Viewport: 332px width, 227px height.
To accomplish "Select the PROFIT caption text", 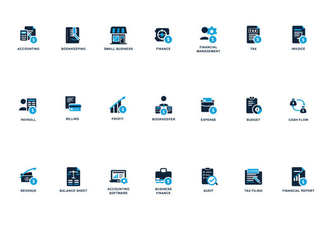I will 117,119.
